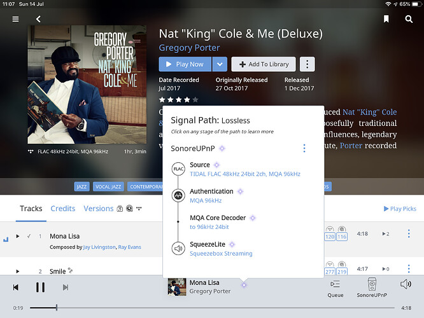Open the volume speaker control

406,284
